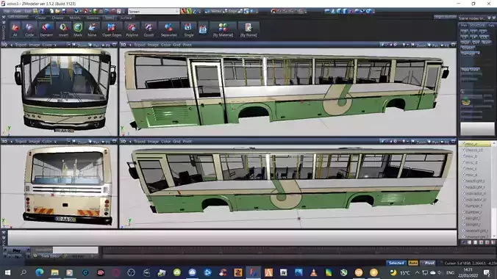497x279 pixels.
Task: Expand the system tray hidden icons
Action: tap(417, 272)
